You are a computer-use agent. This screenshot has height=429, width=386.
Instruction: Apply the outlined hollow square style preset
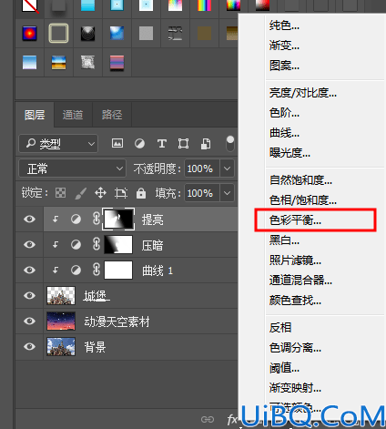point(58,33)
